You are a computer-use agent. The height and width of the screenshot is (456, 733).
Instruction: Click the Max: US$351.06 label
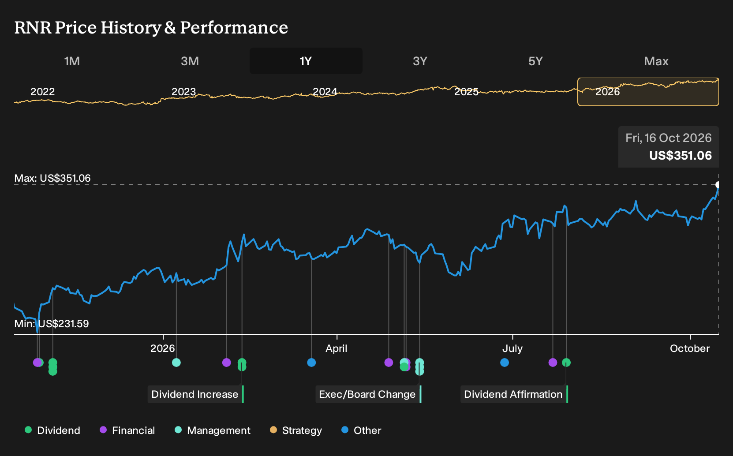coord(52,178)
